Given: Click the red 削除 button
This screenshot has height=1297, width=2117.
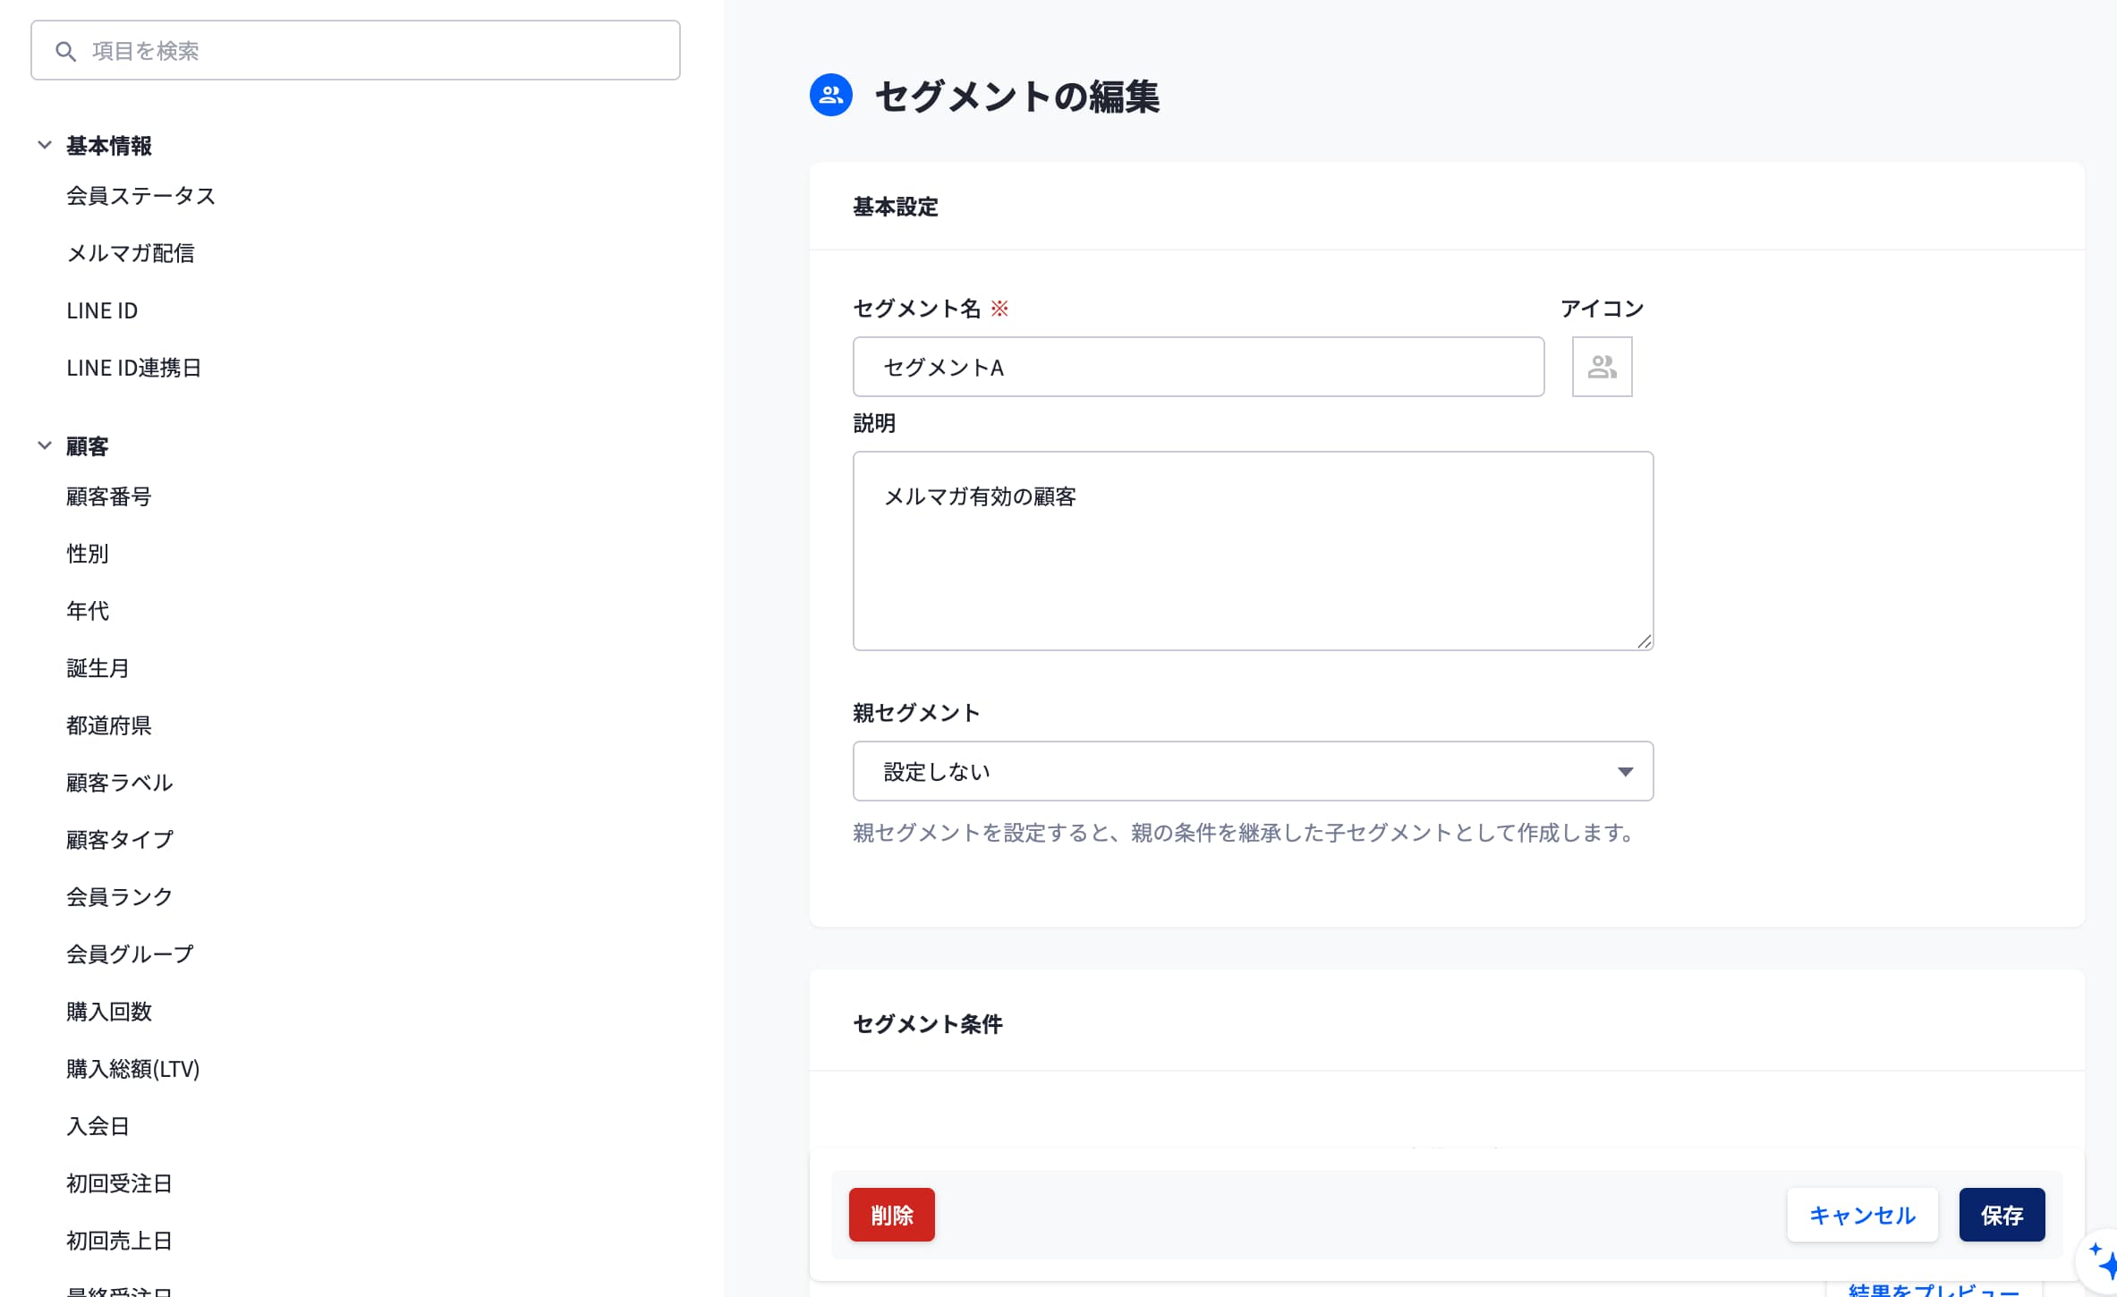Looking at the screenshot, I should [x=891, y=1215].
